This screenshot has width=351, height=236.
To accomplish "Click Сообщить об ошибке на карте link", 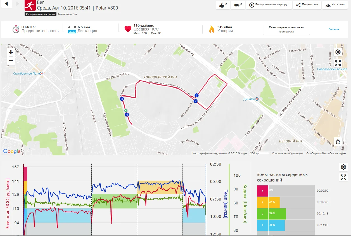I will pyautogui.click(x=326, y=154).
